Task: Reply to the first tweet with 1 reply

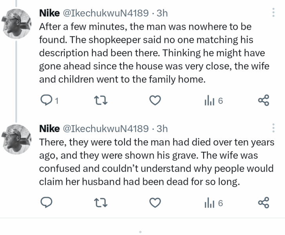Action: click(47, 101)
